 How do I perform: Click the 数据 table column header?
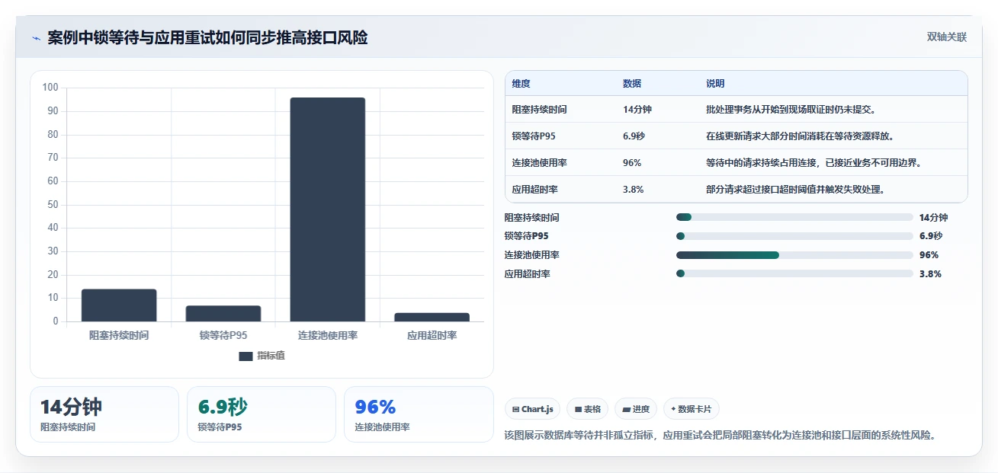632,84
